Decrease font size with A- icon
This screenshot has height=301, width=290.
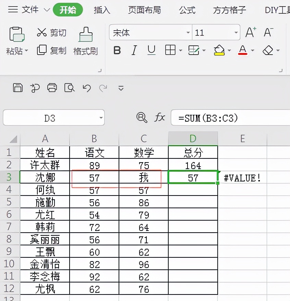click(x=268, y=32)
